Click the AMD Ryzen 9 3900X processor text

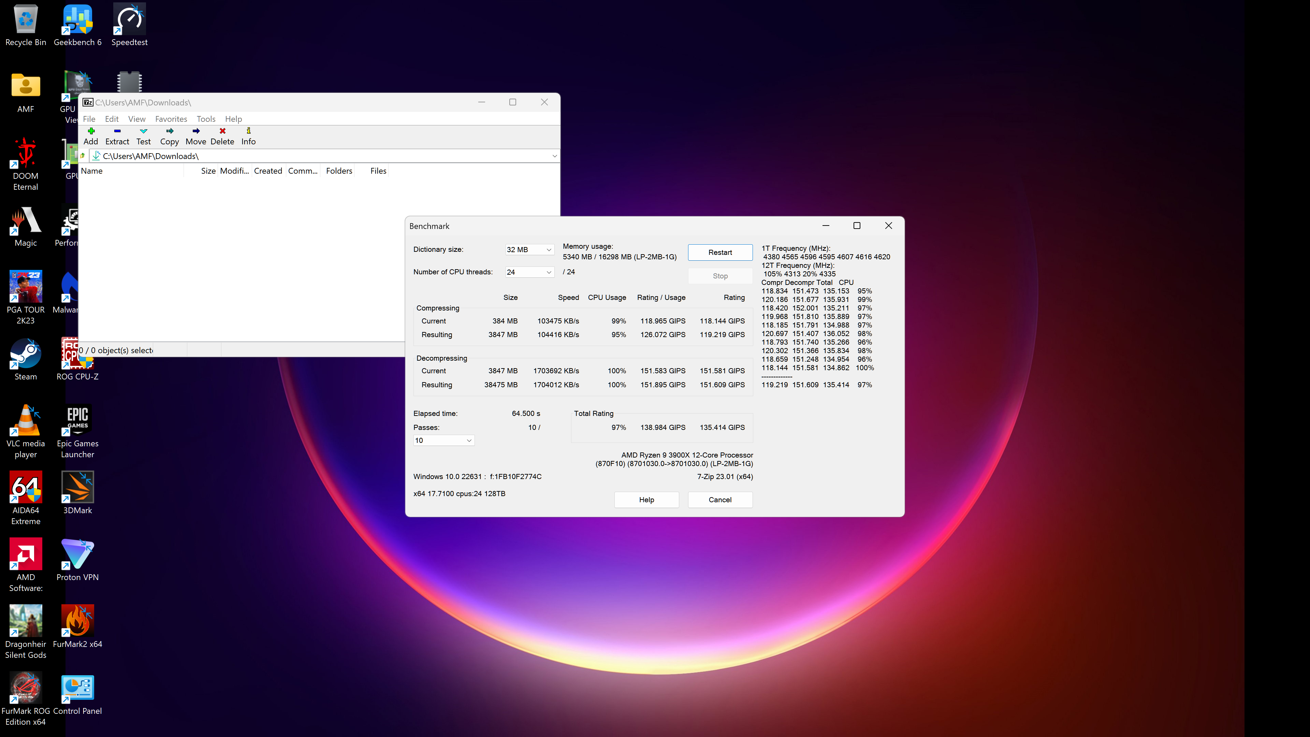(687, 455)
